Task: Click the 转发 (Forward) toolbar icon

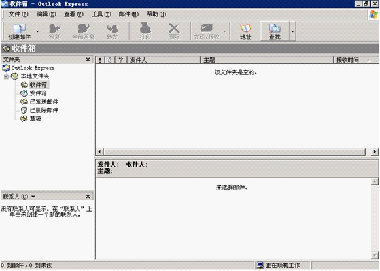Action: pos(112,31)
